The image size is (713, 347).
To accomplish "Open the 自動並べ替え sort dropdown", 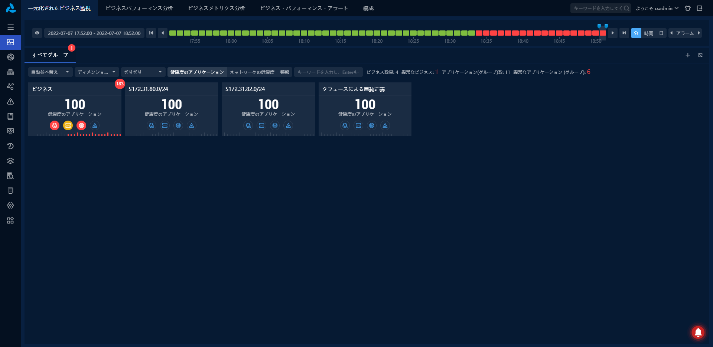I will 50,72.
